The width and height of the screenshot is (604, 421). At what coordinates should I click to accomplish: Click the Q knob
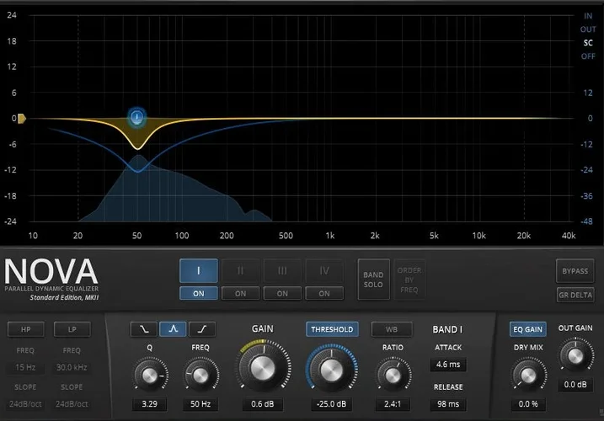(150, 376)
